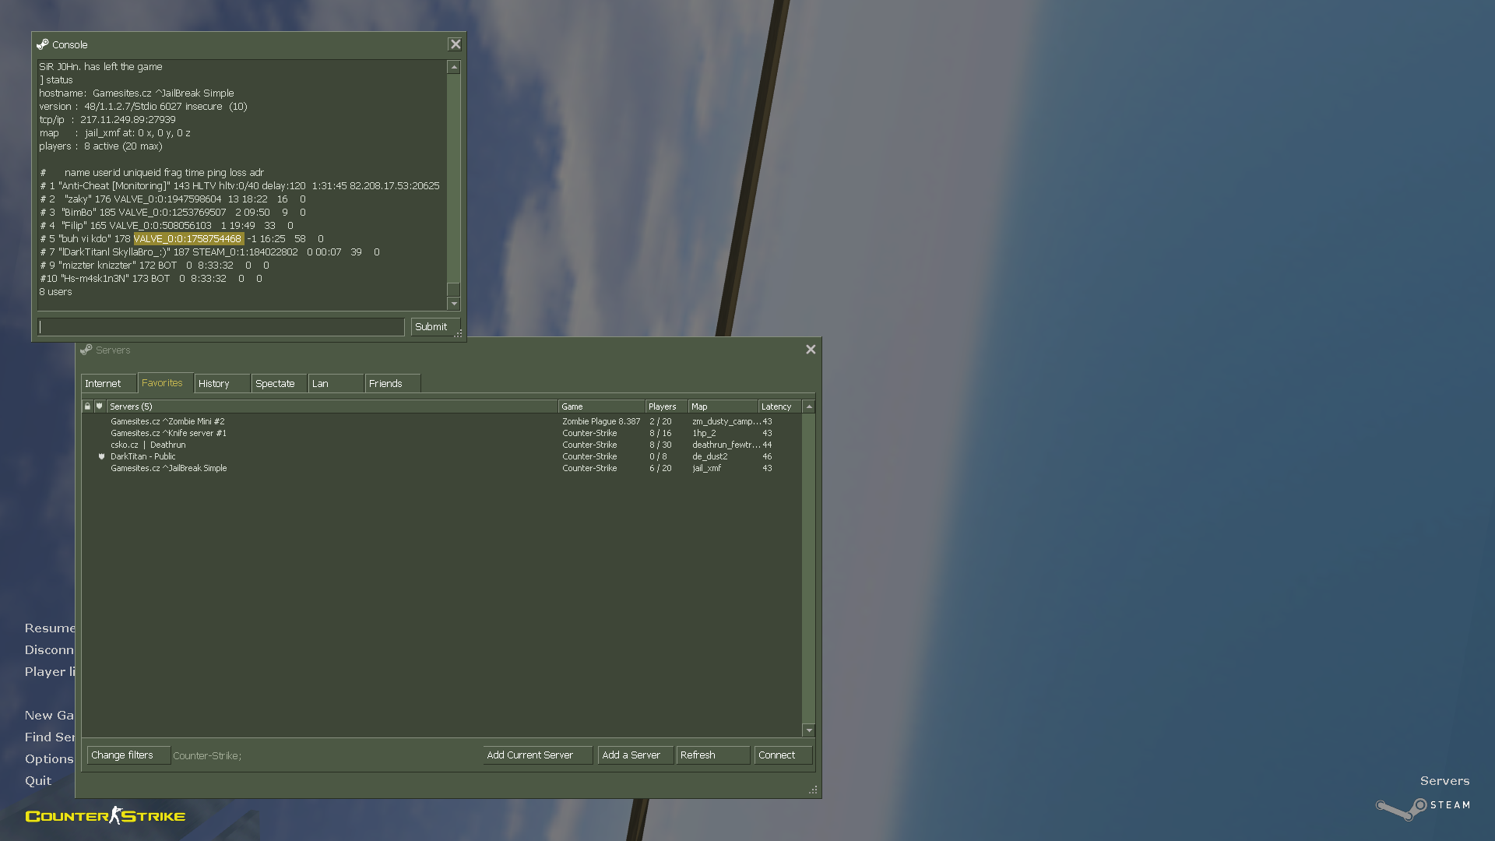Screen dimensions: 1495x841
Task: Click the Servers link at the bottom right
Action: (1444, 780)
